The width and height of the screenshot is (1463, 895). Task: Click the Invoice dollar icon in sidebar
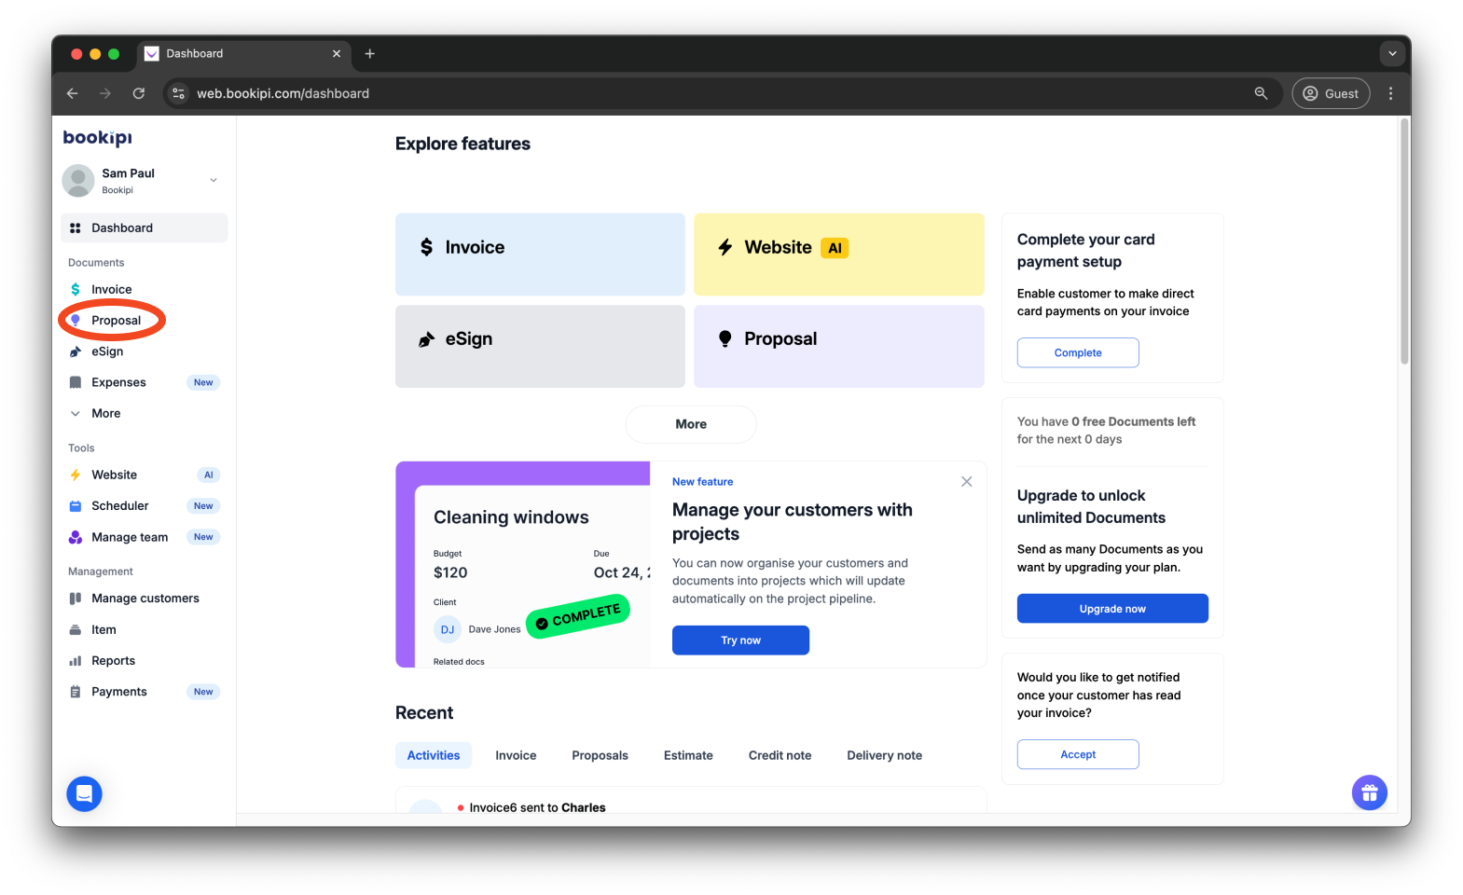click(x=76, y=290)
